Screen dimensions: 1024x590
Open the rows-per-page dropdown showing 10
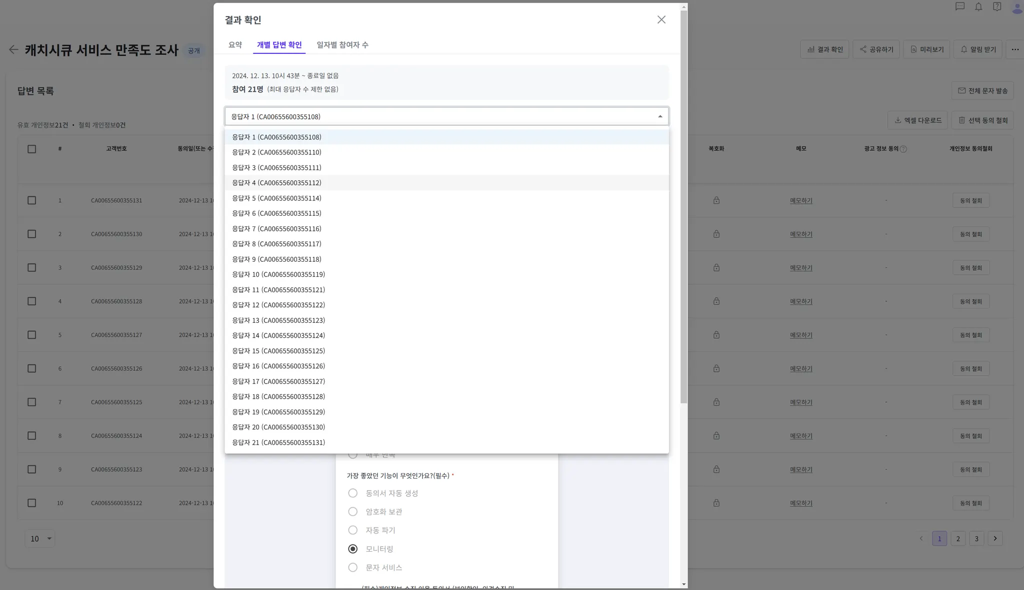[x=40, y=539]
